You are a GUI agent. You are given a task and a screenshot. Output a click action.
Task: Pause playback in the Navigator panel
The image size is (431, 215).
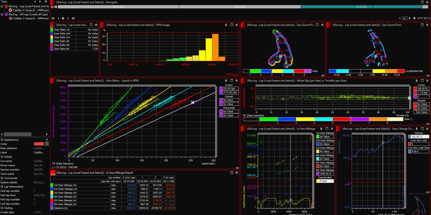[56, 7]
